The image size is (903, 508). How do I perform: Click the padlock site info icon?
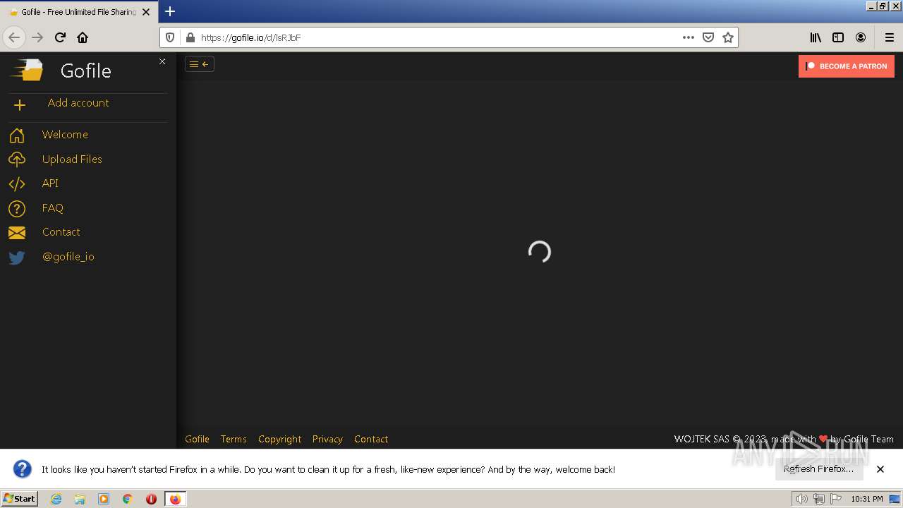pyautogui.click(x=189, y=37)
